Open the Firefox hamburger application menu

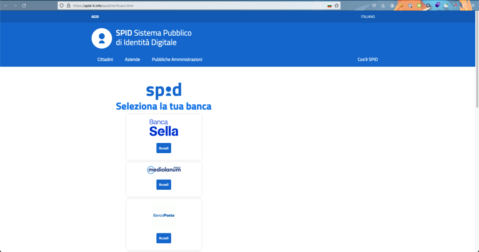472,6
